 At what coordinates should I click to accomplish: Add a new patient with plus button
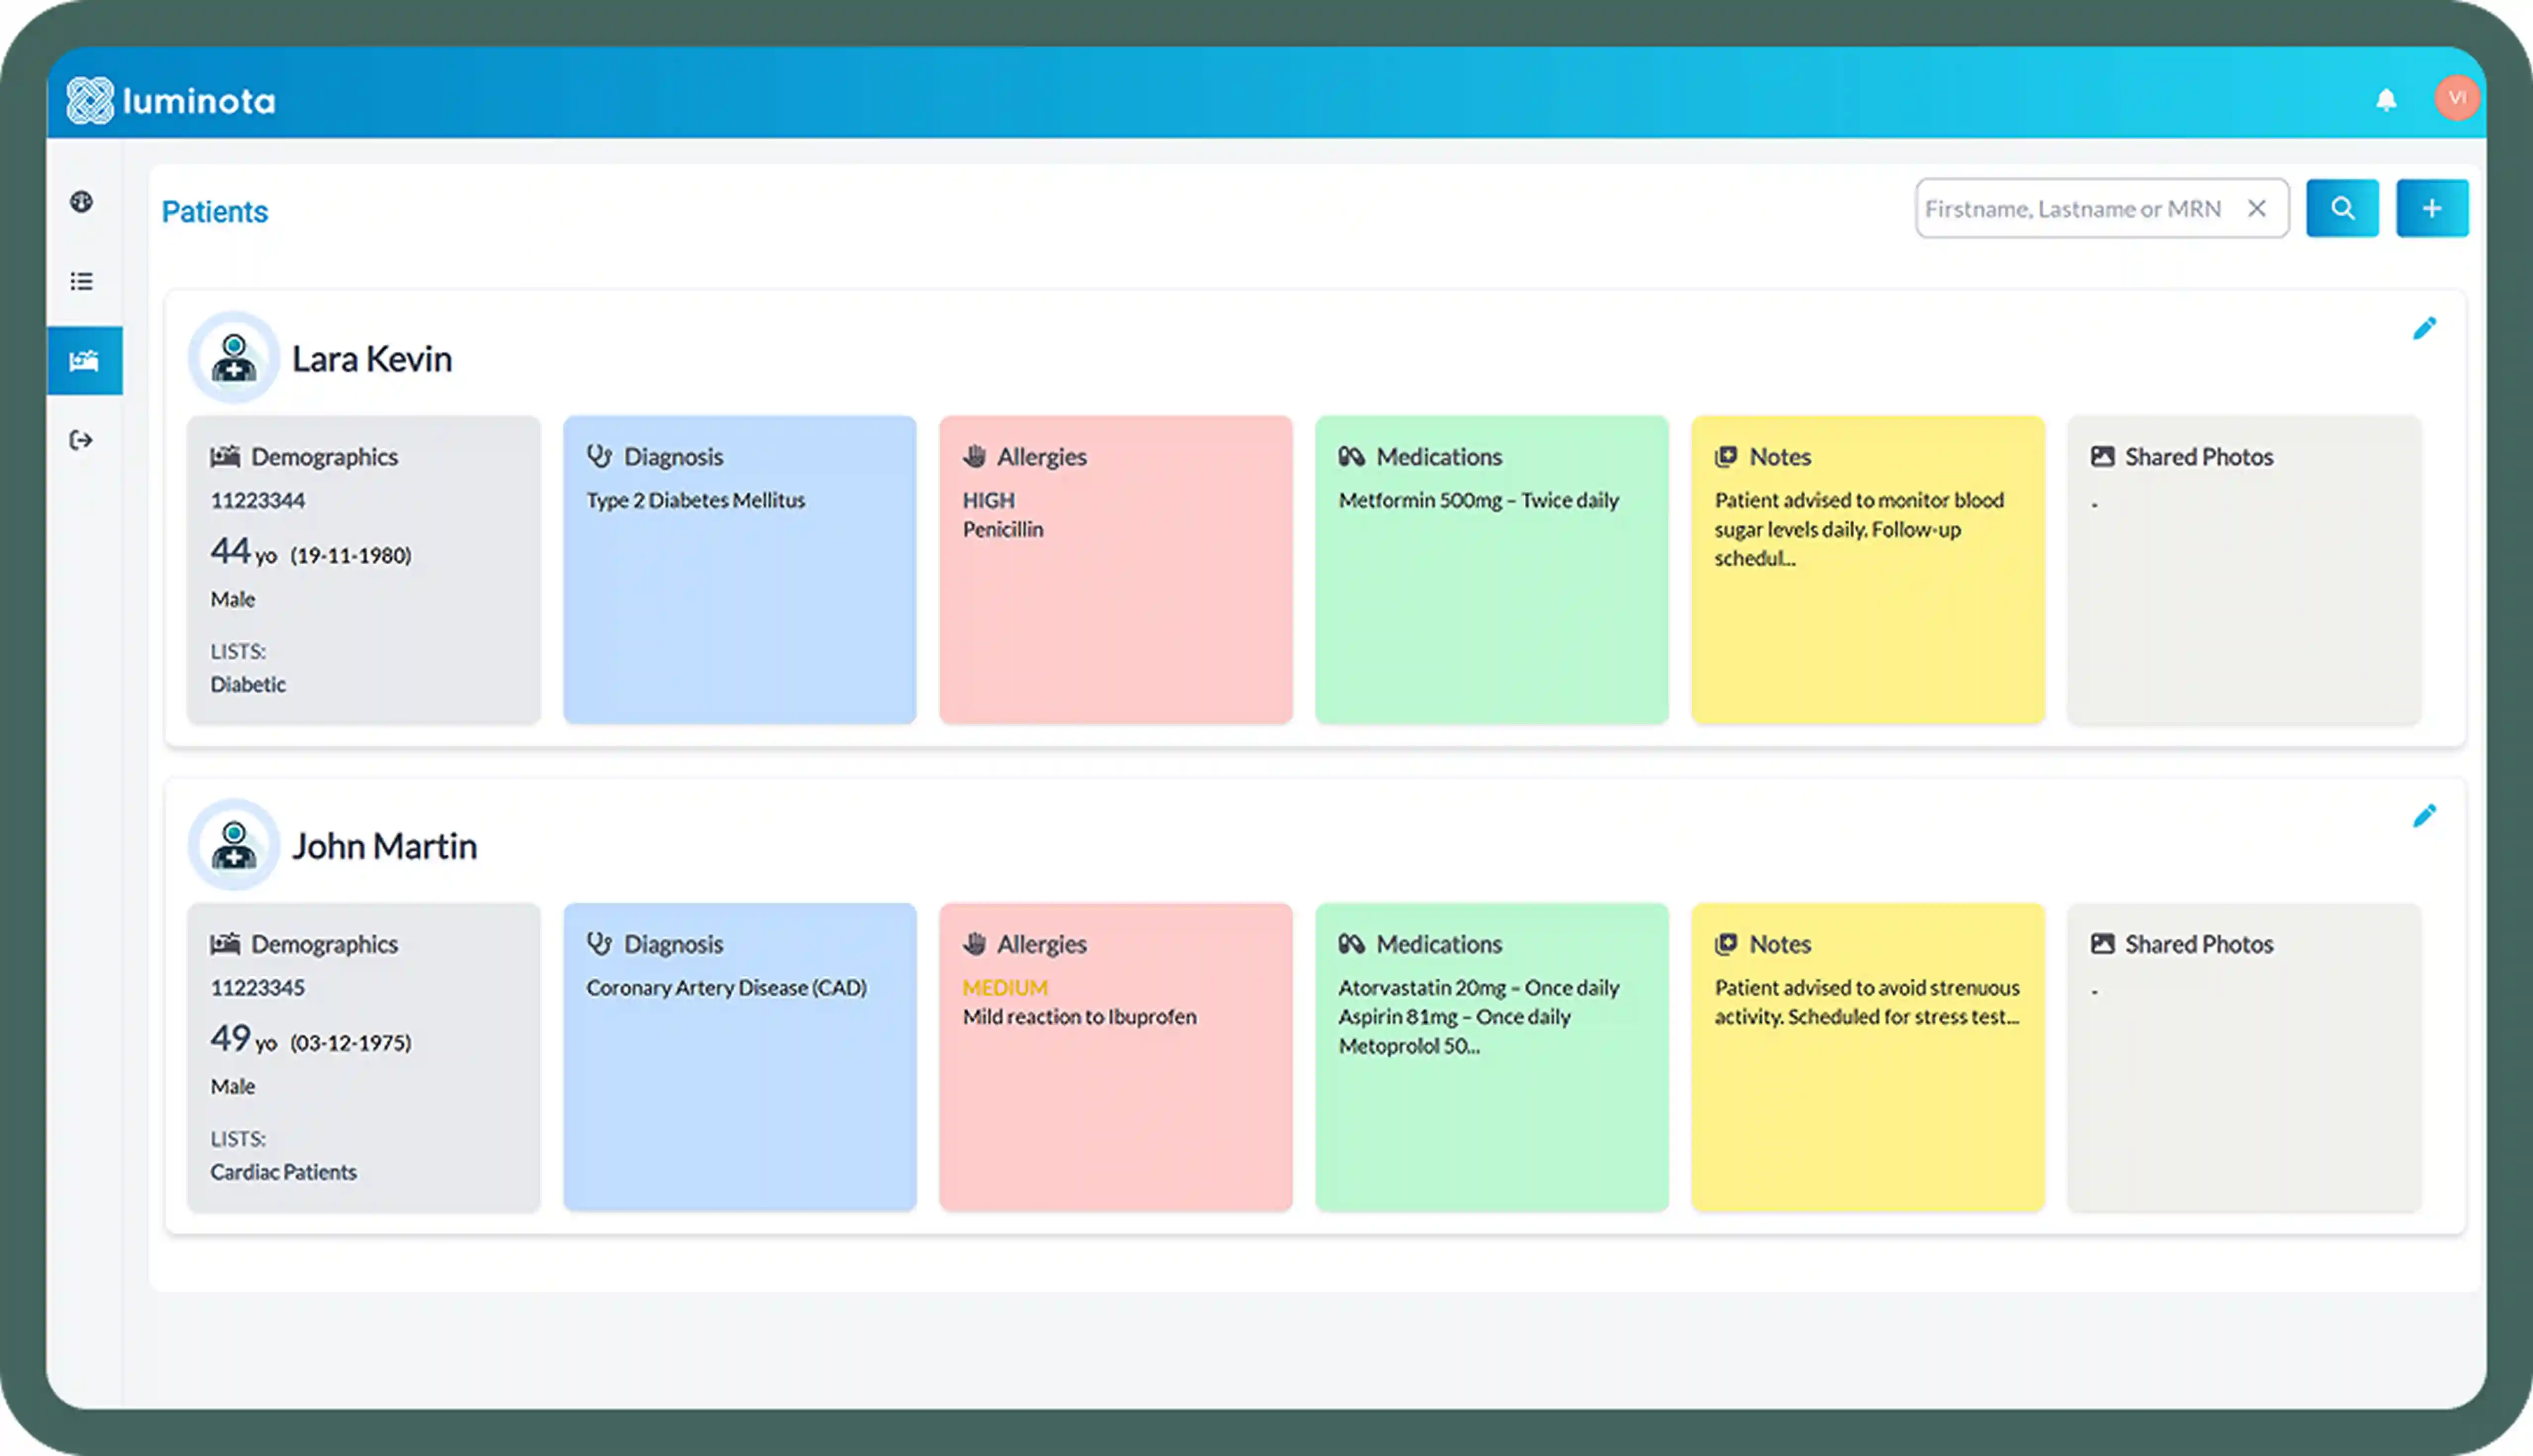[x=2432, y=208]
